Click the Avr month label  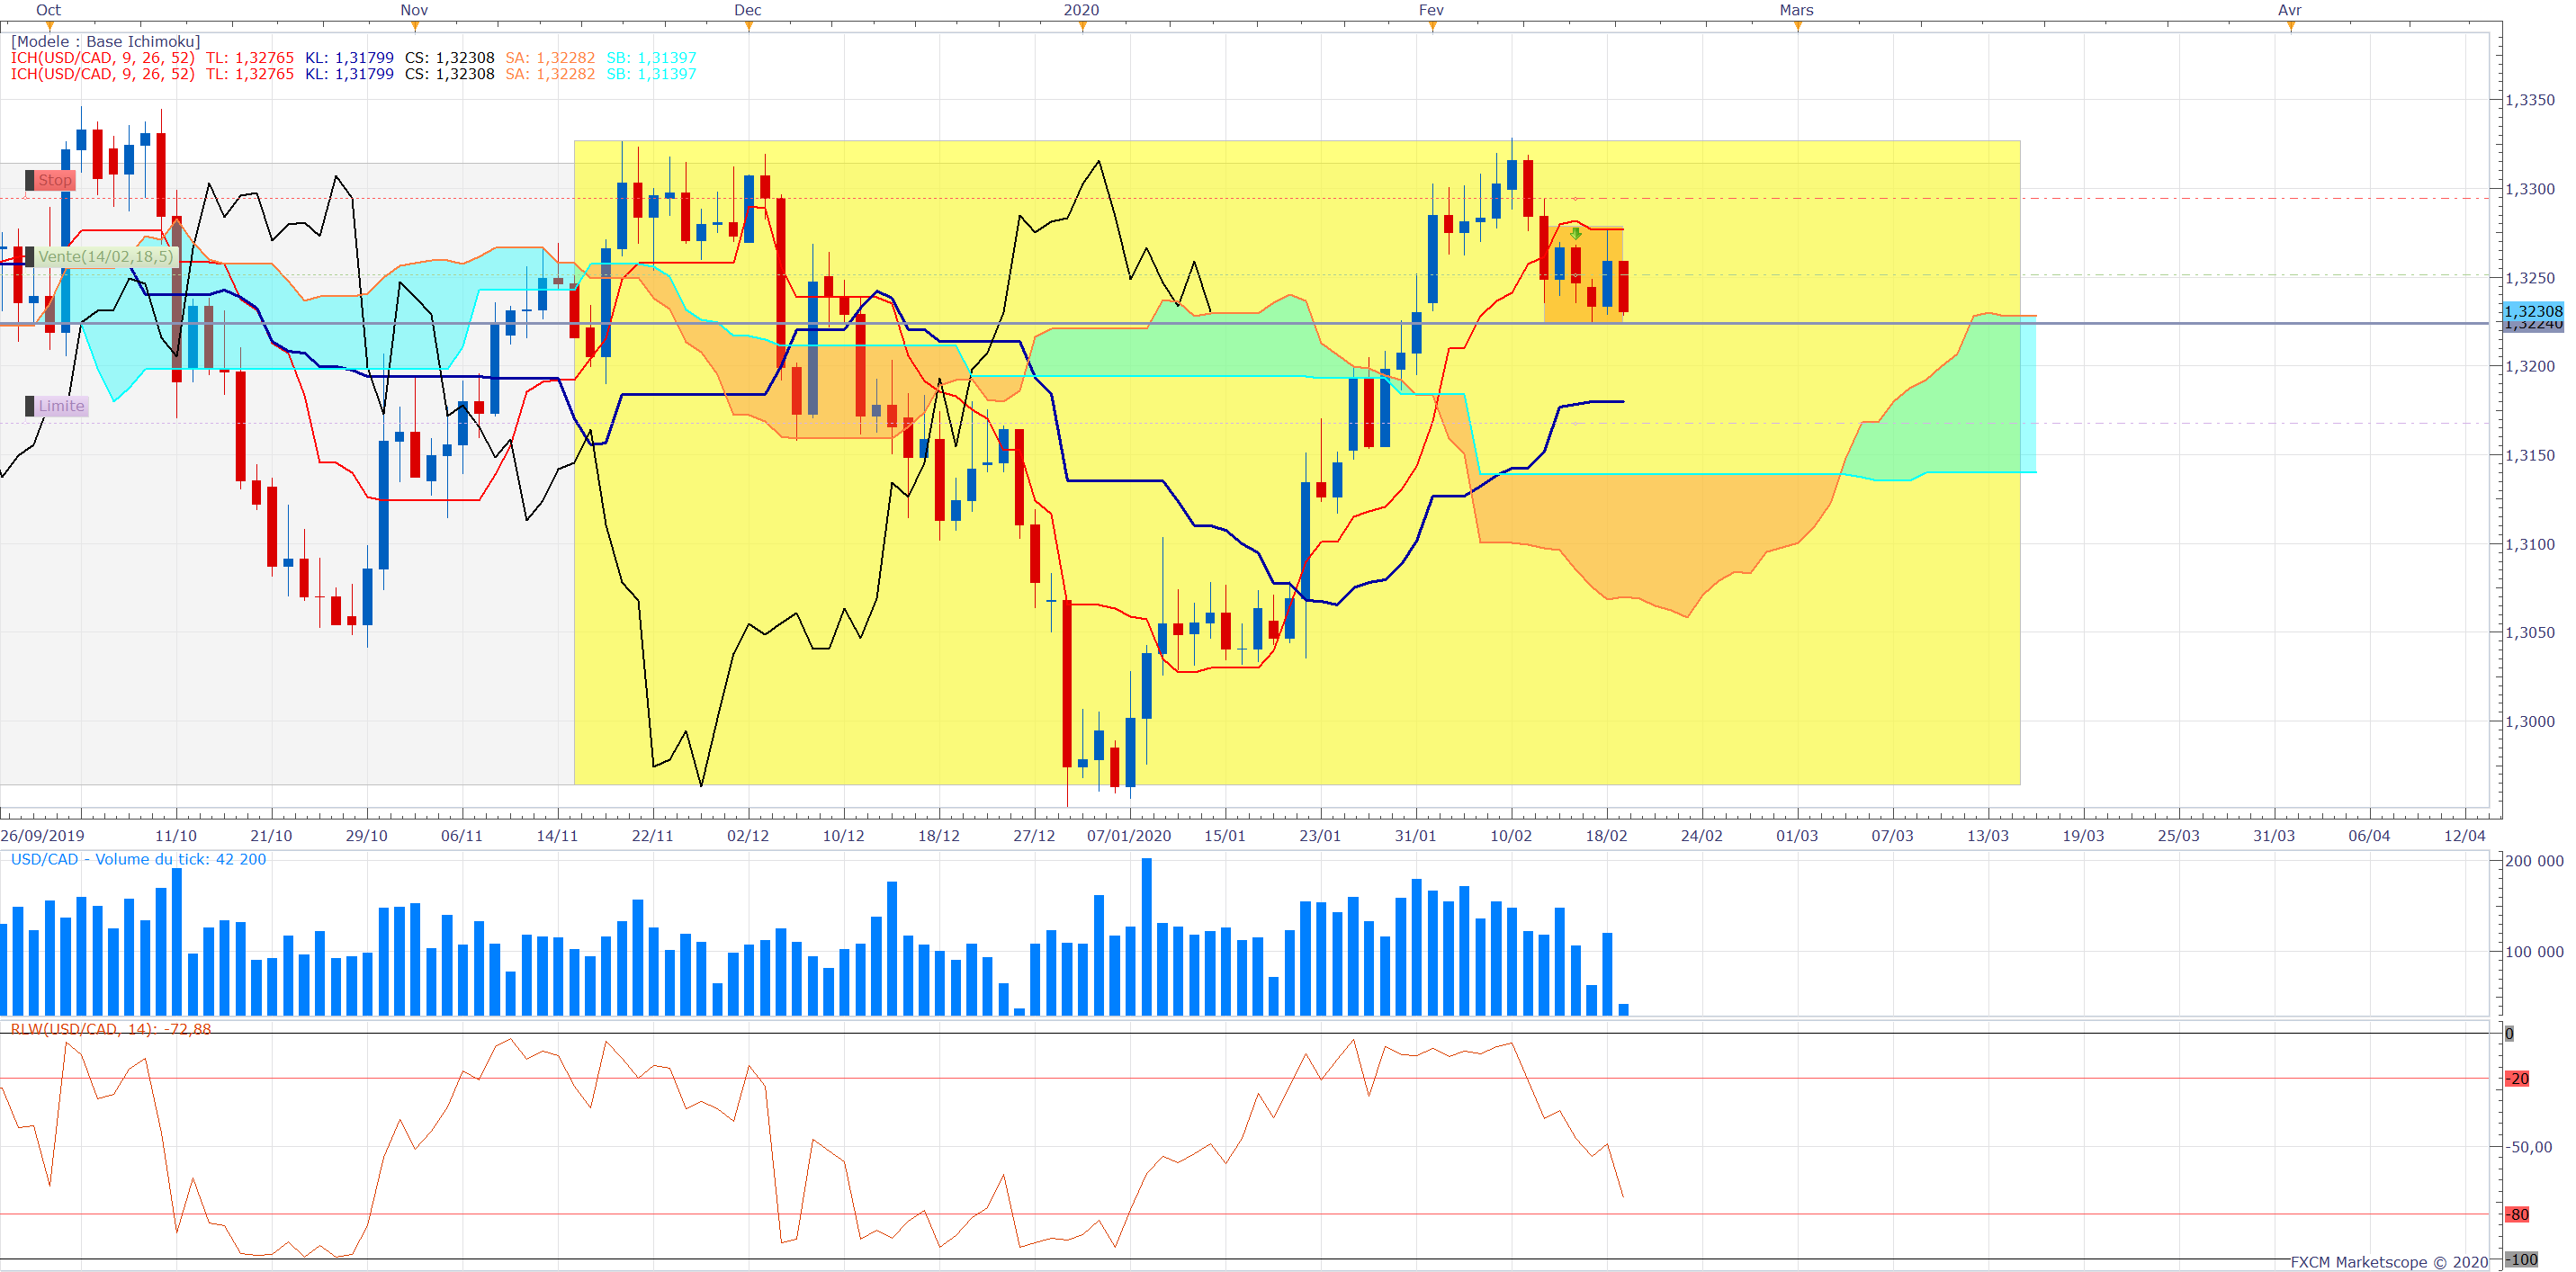click(x=2289, y=10)
